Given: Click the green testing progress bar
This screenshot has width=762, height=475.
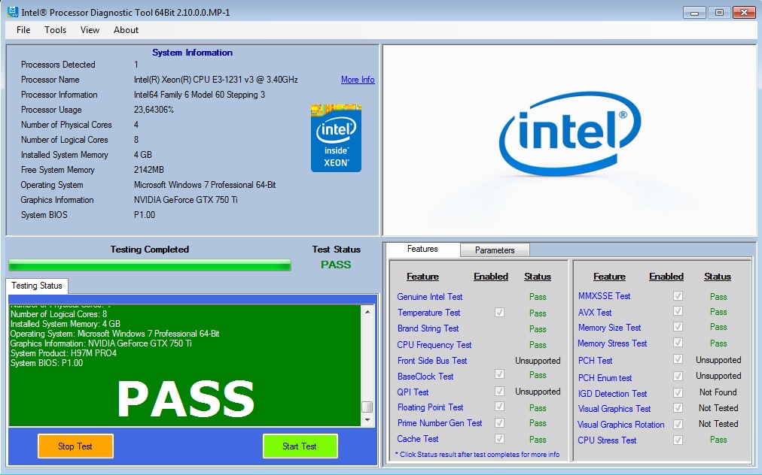Looking at the screenshot, I should (150, 265).
